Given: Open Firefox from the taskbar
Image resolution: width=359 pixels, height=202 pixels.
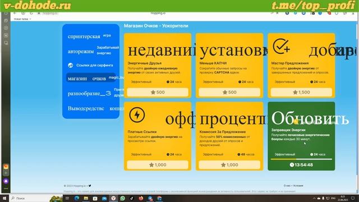Looking at the screenshot, I should pyautogui.click(x=141, y=198).
